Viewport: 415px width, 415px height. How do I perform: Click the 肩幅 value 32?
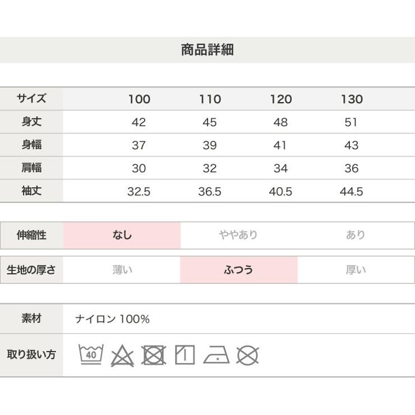(210, 168)
